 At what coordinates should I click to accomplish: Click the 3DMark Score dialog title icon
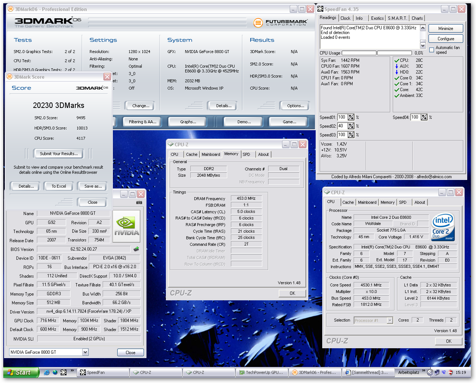tap(10, 76)
